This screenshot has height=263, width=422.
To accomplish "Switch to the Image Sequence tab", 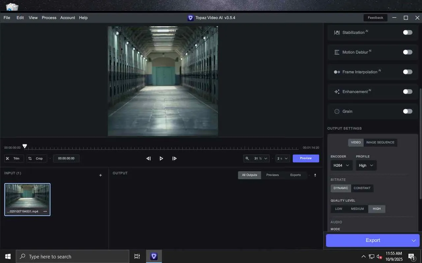I will tap(380, 142).
